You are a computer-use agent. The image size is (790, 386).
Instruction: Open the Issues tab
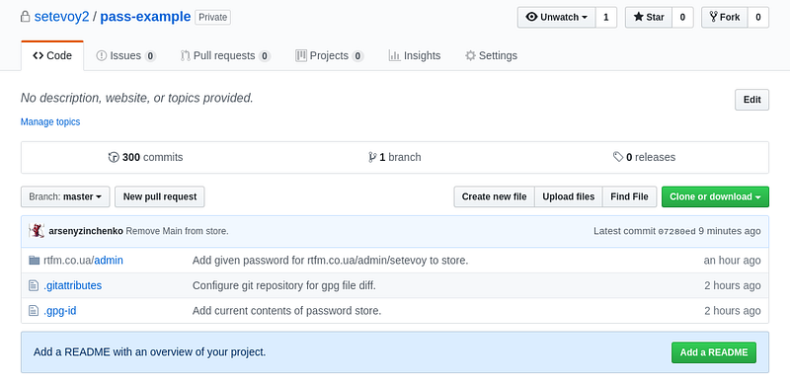pos(126,55)
